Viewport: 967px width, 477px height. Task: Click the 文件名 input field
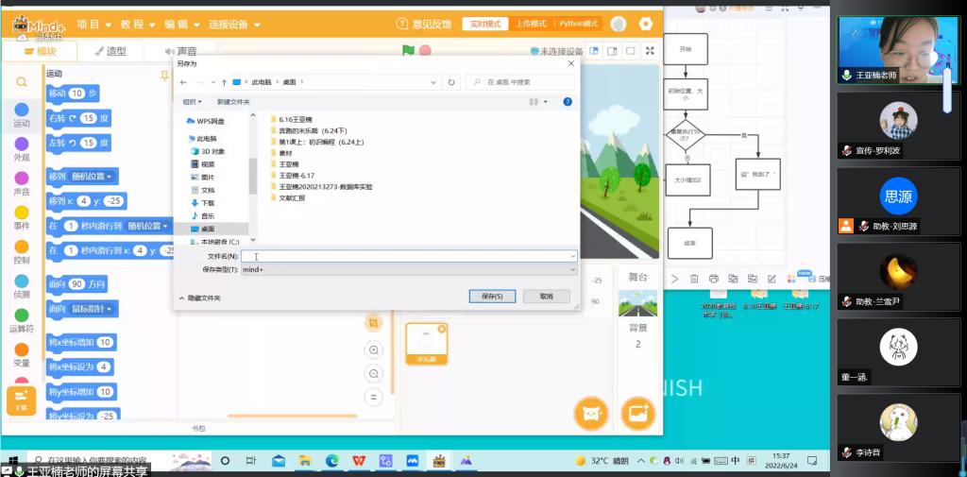406,256
